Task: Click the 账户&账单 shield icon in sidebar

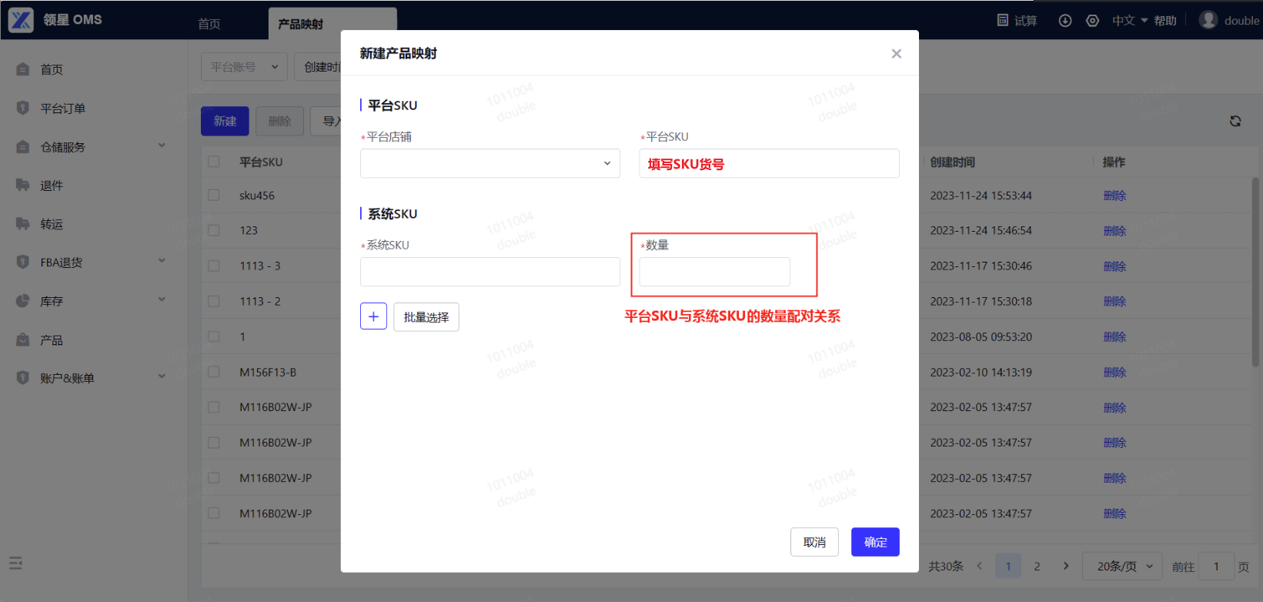Action: coord(23,378)
